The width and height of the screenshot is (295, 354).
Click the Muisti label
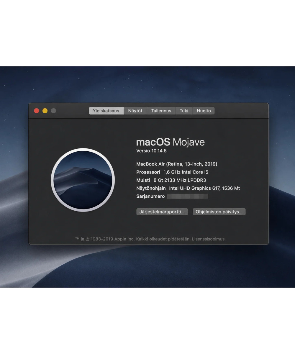pyautogui.click(x=143, y=180)
